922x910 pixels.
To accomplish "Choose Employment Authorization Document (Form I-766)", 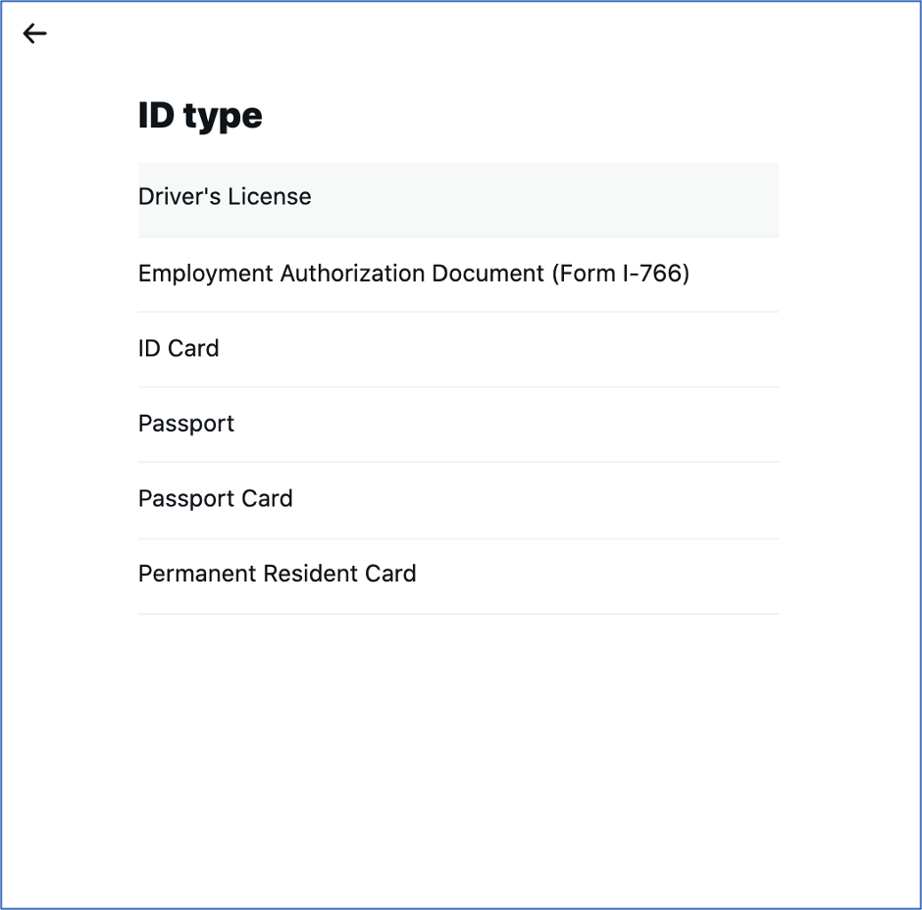I will [458, 275].
